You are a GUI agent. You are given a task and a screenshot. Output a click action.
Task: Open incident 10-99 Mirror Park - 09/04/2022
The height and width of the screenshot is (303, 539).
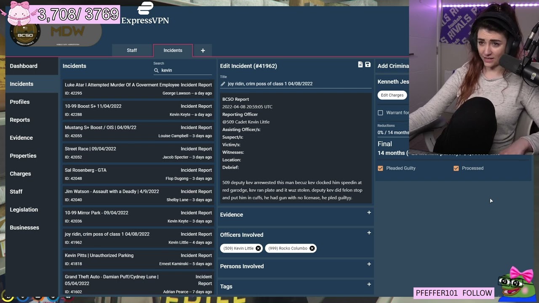coord(138,217)
